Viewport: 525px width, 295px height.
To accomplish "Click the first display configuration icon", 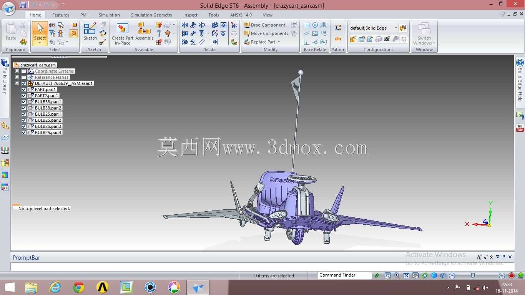I will point(353,39).
